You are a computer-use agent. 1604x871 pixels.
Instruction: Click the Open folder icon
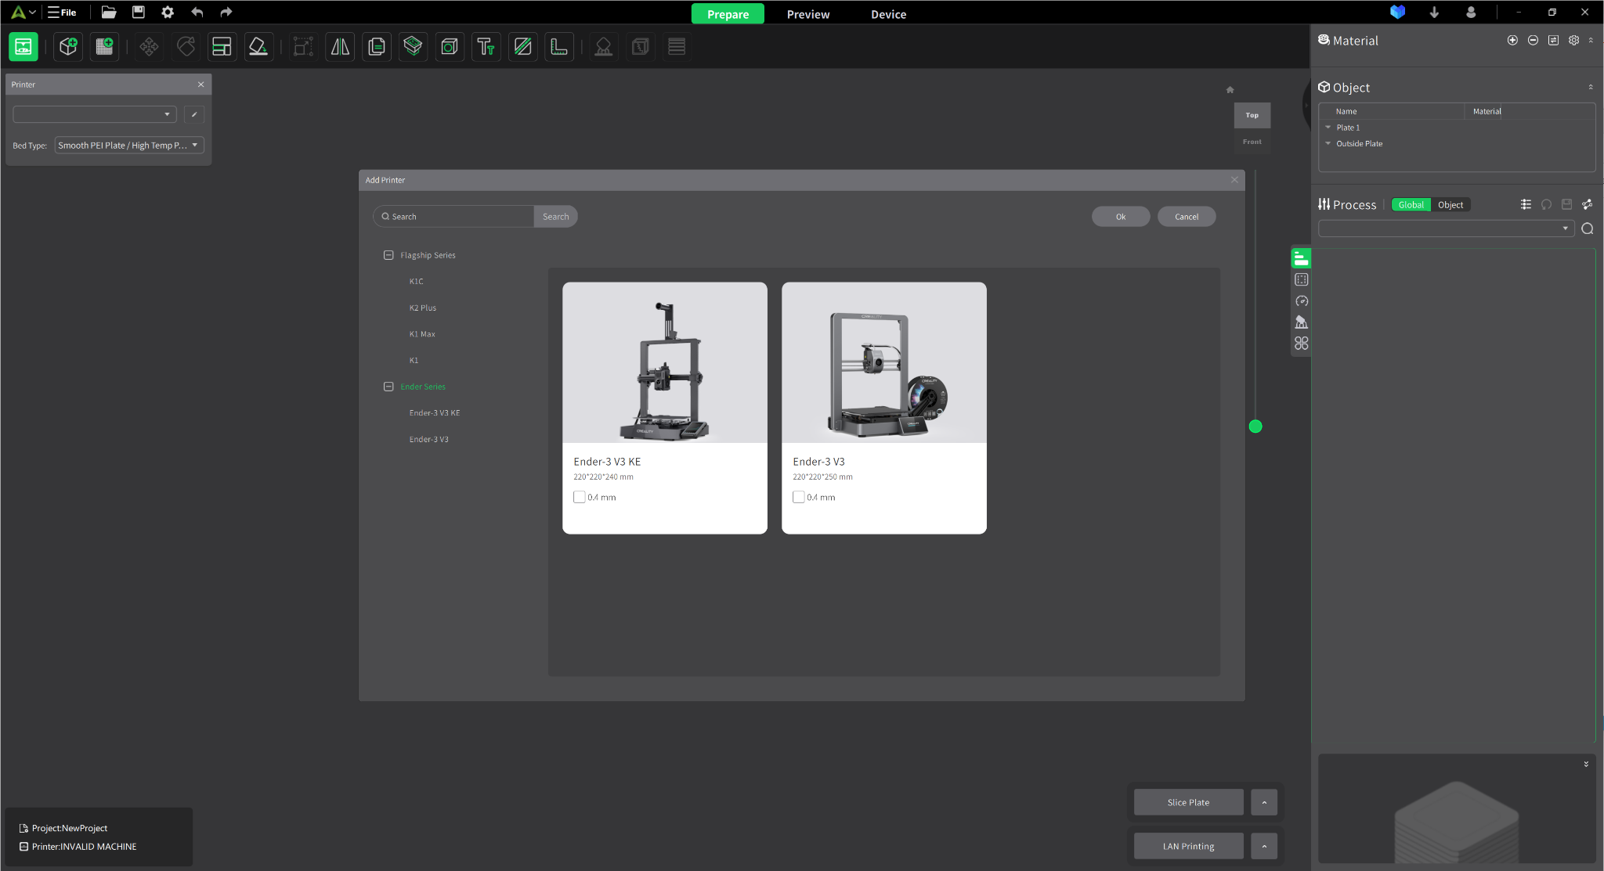pyautogui.click(x=109, y=13)
